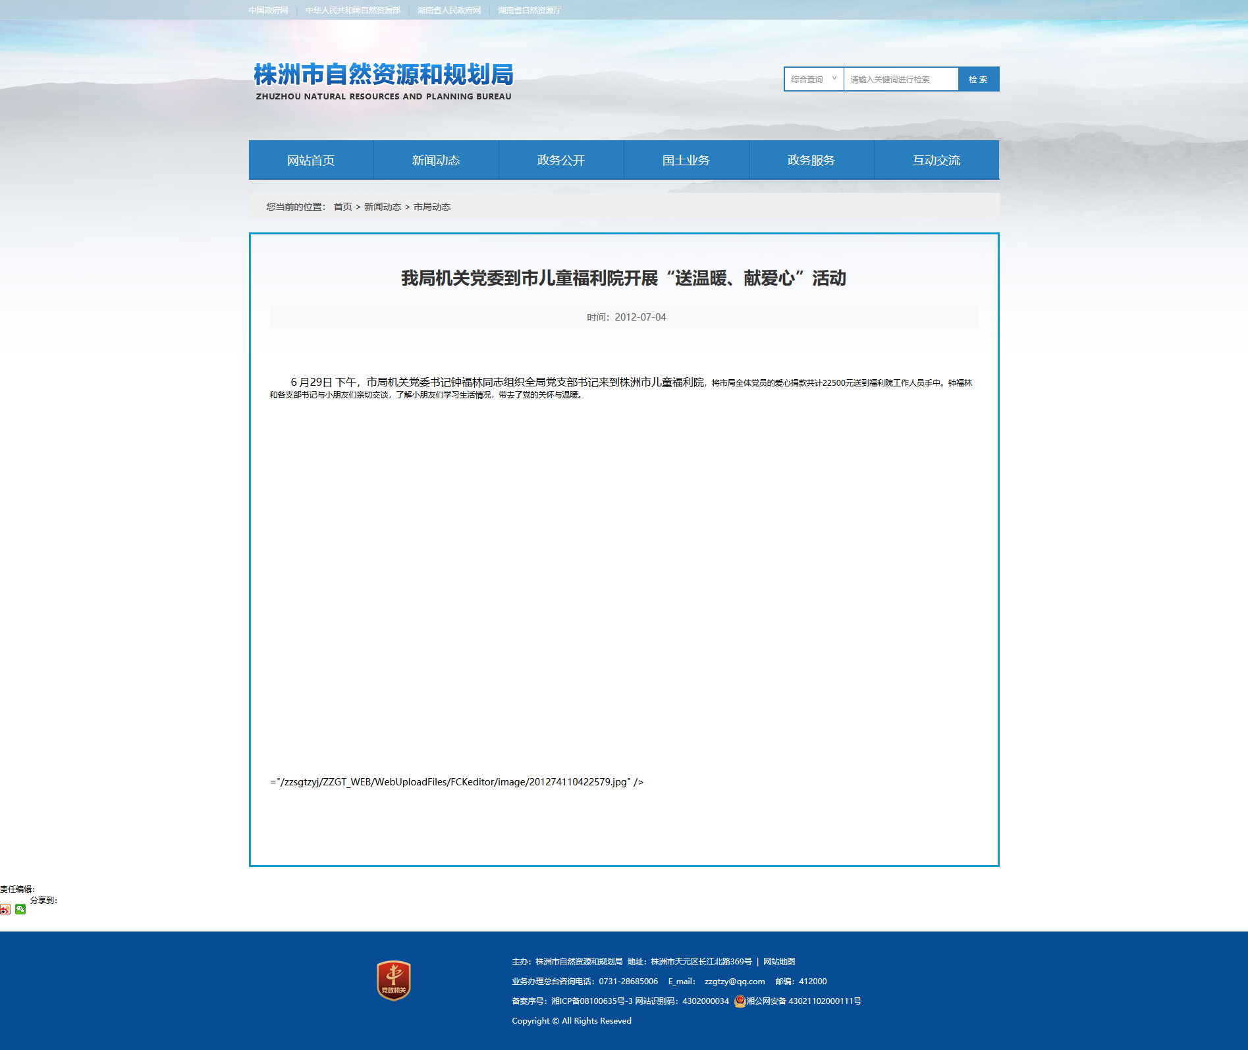Open the 新闻动态 navigation tab
The image size is (1248, 1050).
(436, 160)
